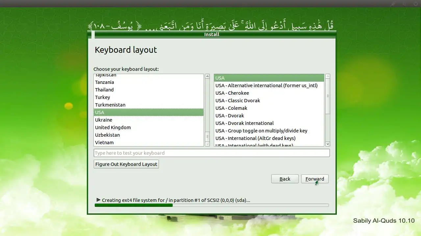Screen dimensions: 421x236
Task: Choose Turkey from the layout list
Action: click(x=149, y=97)
